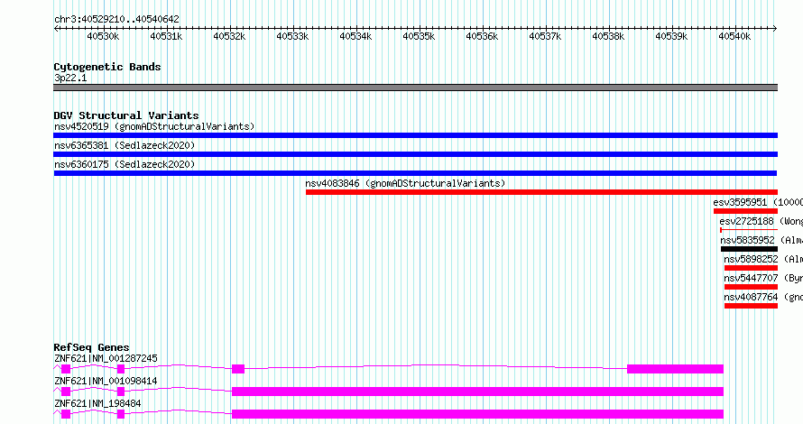Open transcript label ZNF621|NM_198484
Viewport: 803px width, 424px height.
tap(97, 403)
